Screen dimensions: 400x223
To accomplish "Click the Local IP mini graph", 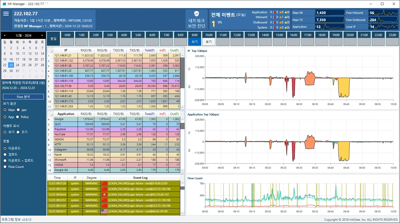I will 383,27.
